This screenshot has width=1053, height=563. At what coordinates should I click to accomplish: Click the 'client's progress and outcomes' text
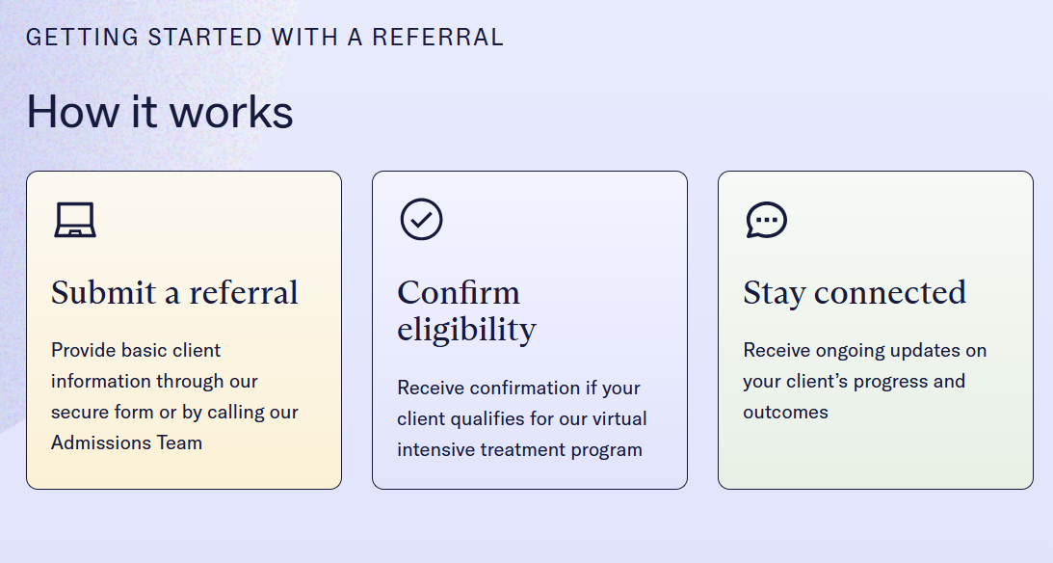(x=854, y=396)
